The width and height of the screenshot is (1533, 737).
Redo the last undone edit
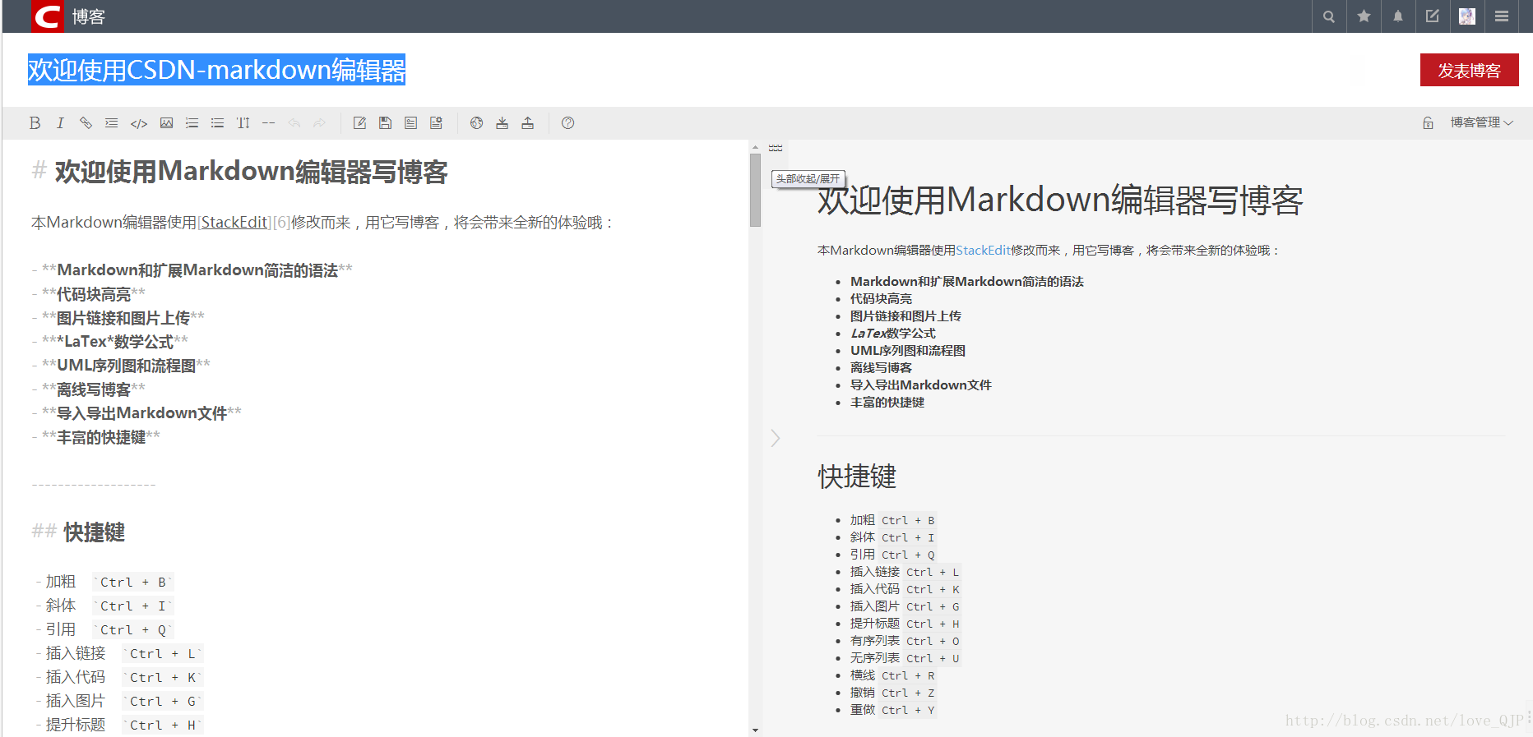click(x=319, y=123)
